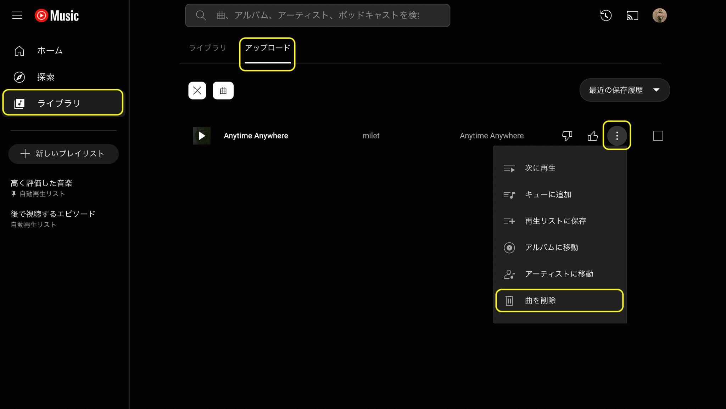
Task: Choose 曲を削除 from the menu
Action: pos(560,301)
